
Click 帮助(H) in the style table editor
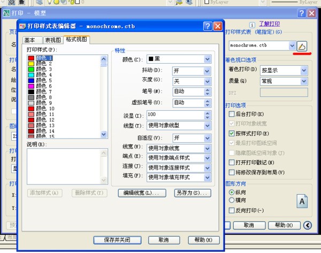pos(204,240)
